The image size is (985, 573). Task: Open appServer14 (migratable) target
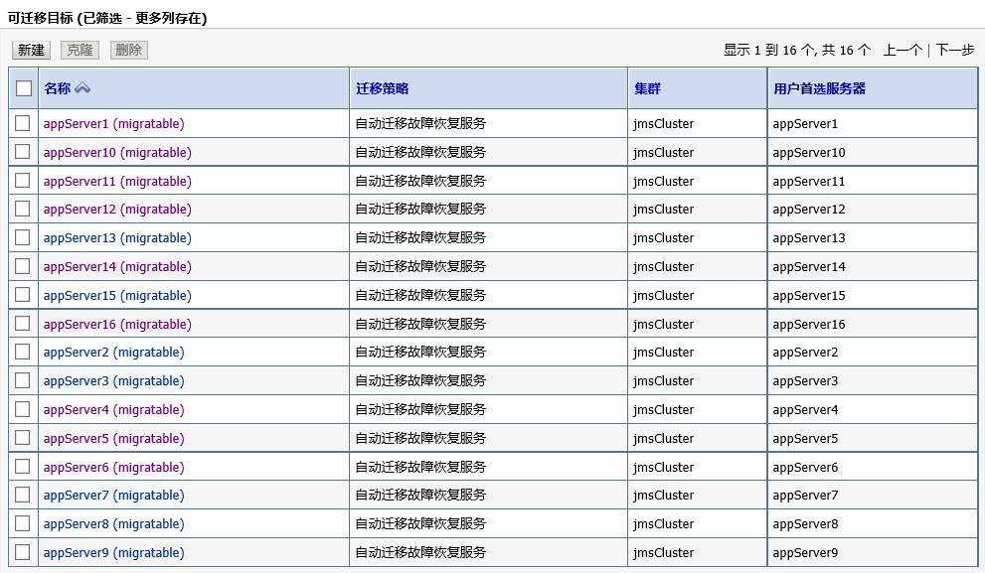pos(117,267)
